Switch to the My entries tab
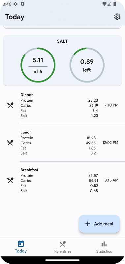125x264 pixels. point(62,247)
